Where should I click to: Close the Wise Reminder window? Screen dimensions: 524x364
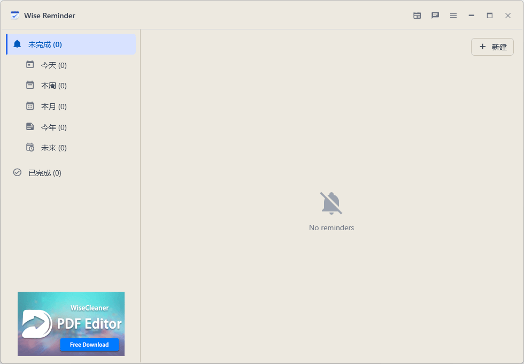click(508, 16)
